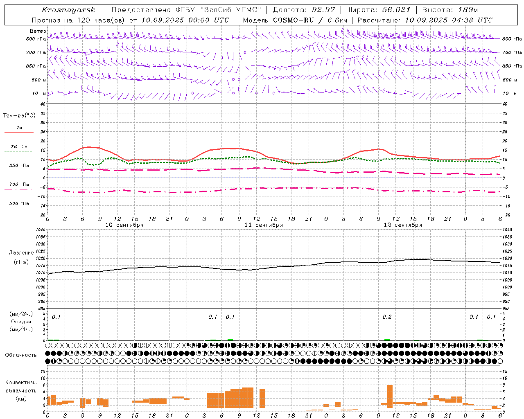The width and height of the screenshot is (524, 419).
Task: Click the (мм/1ч.) precipitation unit label
Action: [21, 329]
